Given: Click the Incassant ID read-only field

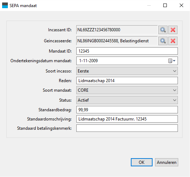Looking at the screenshot, I should click(x=117, y=30).
